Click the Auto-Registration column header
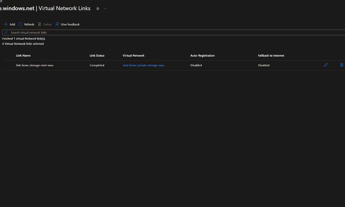345x207 pixels. (x=202, y=56)
